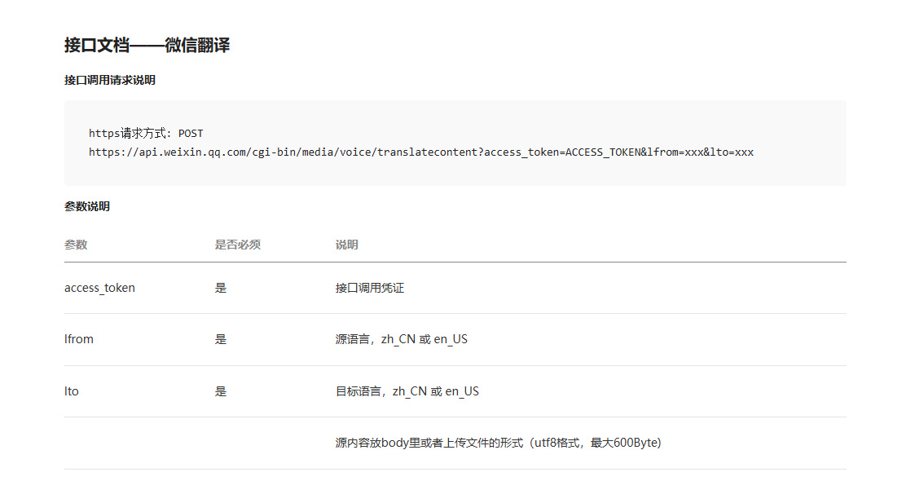915x481 pixels.
Task: Select the subheading 接口调用请求说明
Action: point(110,80)
